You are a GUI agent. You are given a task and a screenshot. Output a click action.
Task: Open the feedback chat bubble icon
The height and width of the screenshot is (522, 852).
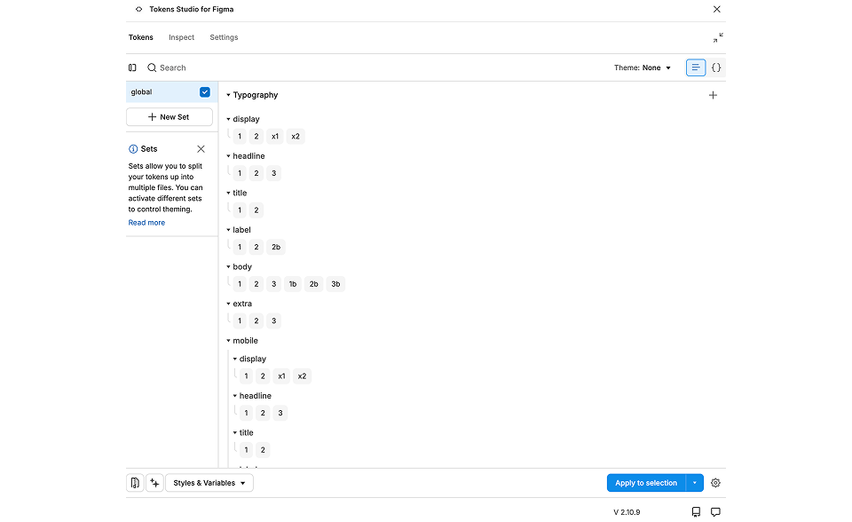pos(715,512)
